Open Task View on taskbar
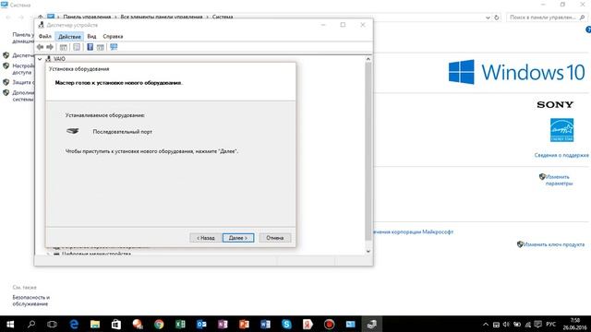The height and width of the screenshot is (332, 591). (52, 324)
